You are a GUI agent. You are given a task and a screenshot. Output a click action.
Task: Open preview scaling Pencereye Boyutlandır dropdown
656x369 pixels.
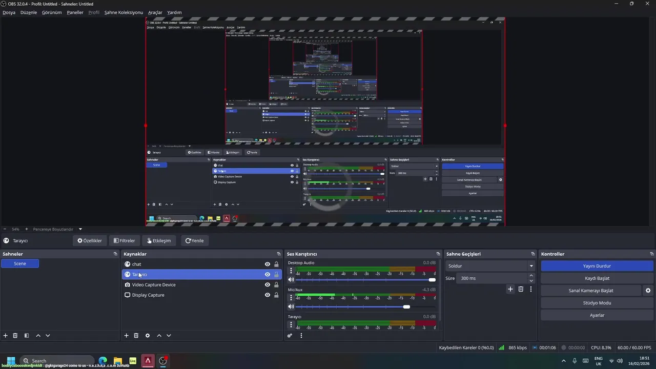tap(57, 229)
